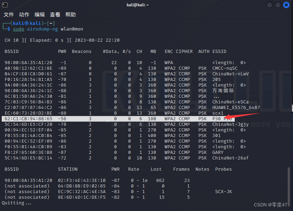Click station MAC 8E:6D:4D:1C:DE:F5
Viewport: 293px width, 211px height.
(82, 197)
